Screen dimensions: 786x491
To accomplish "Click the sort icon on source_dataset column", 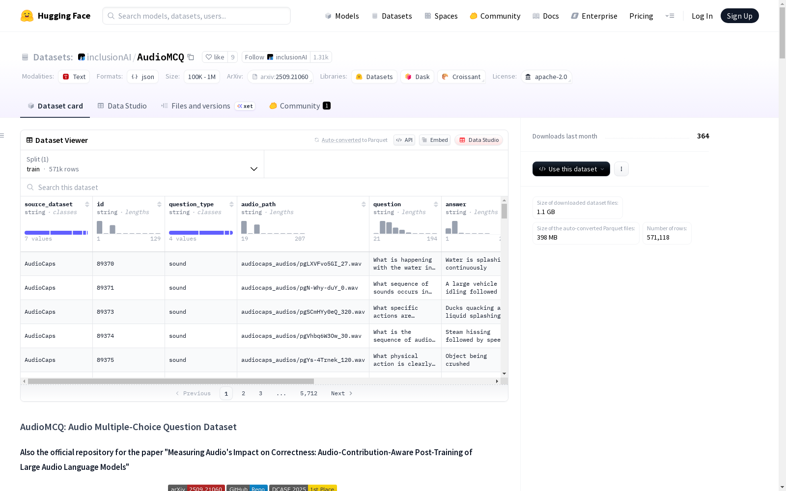I will [x=87, y=204].
